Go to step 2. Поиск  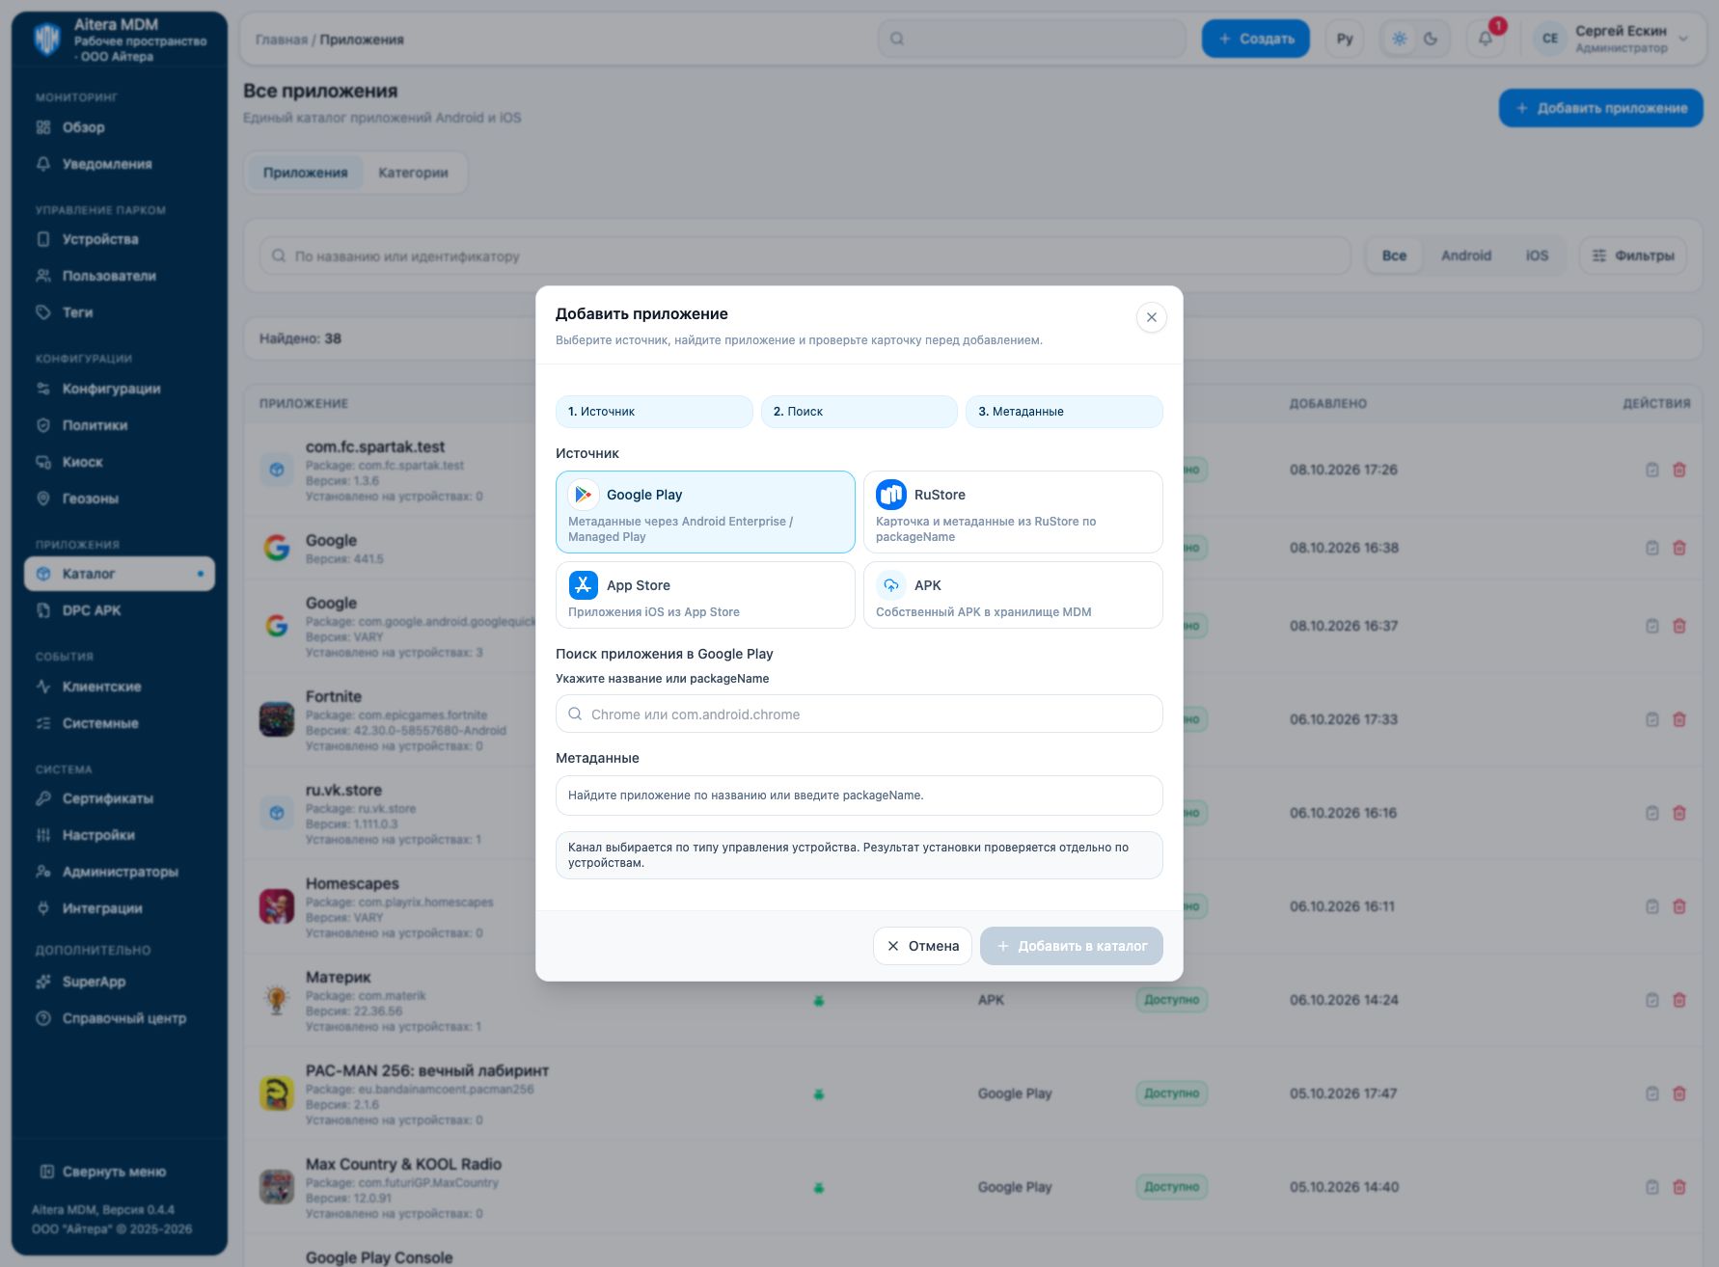(859, 412)
